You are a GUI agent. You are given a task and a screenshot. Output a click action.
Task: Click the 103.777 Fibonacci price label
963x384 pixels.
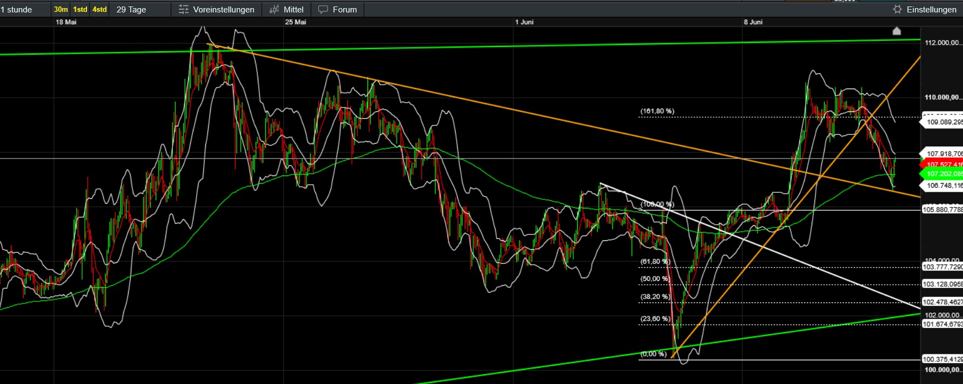point(942,267)
